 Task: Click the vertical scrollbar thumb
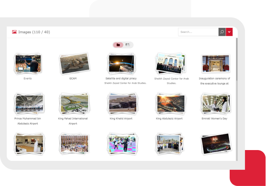coord(237,59)
